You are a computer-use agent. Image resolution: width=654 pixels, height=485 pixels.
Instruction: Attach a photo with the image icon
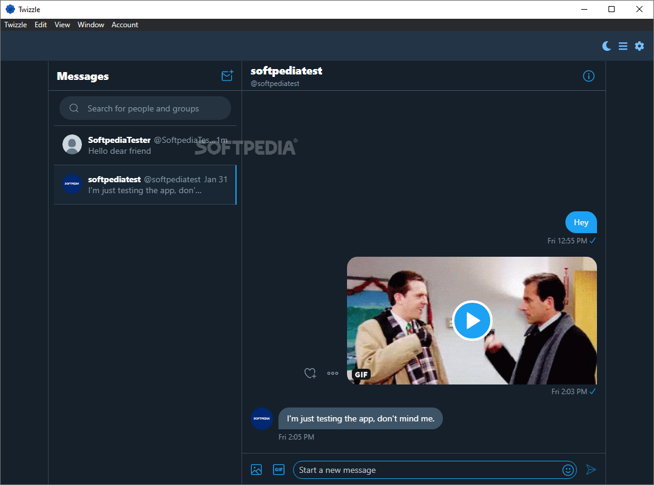256,470
